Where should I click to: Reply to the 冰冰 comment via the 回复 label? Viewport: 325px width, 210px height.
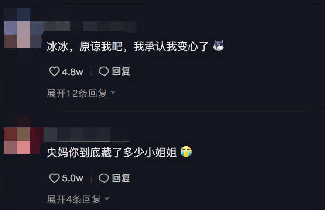(x=121, y=71)
